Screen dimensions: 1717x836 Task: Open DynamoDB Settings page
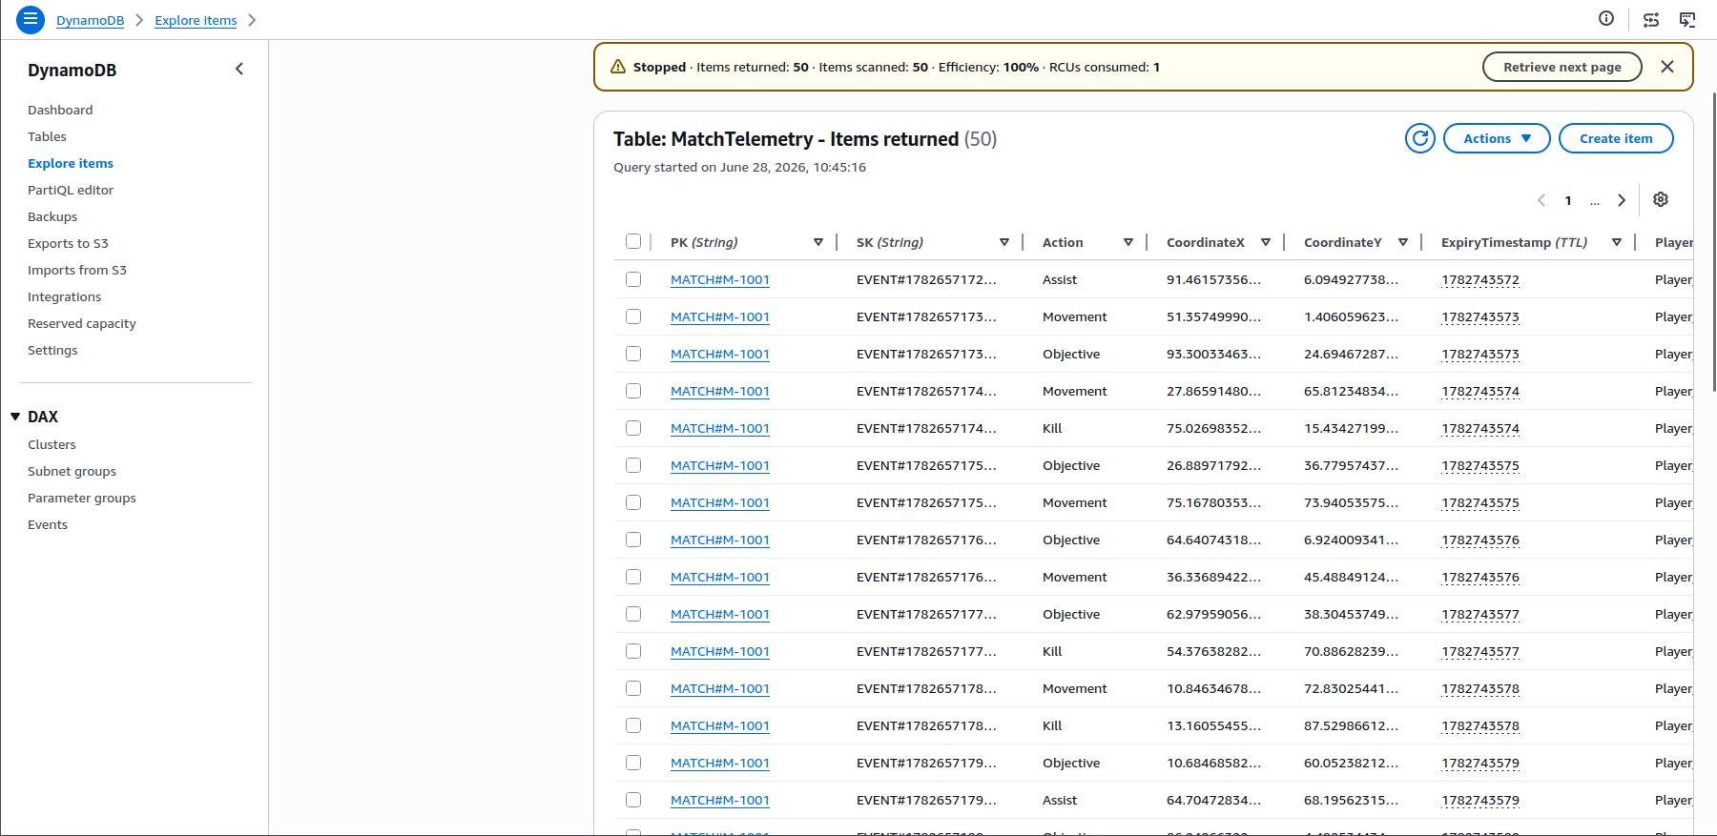tap(52, 350)
